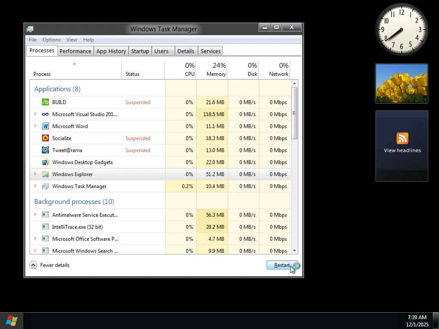Screen dimensions: 439x329
Task: Click the Windows Desktop Gadgets icon
Action: click(x=45, y=162)
